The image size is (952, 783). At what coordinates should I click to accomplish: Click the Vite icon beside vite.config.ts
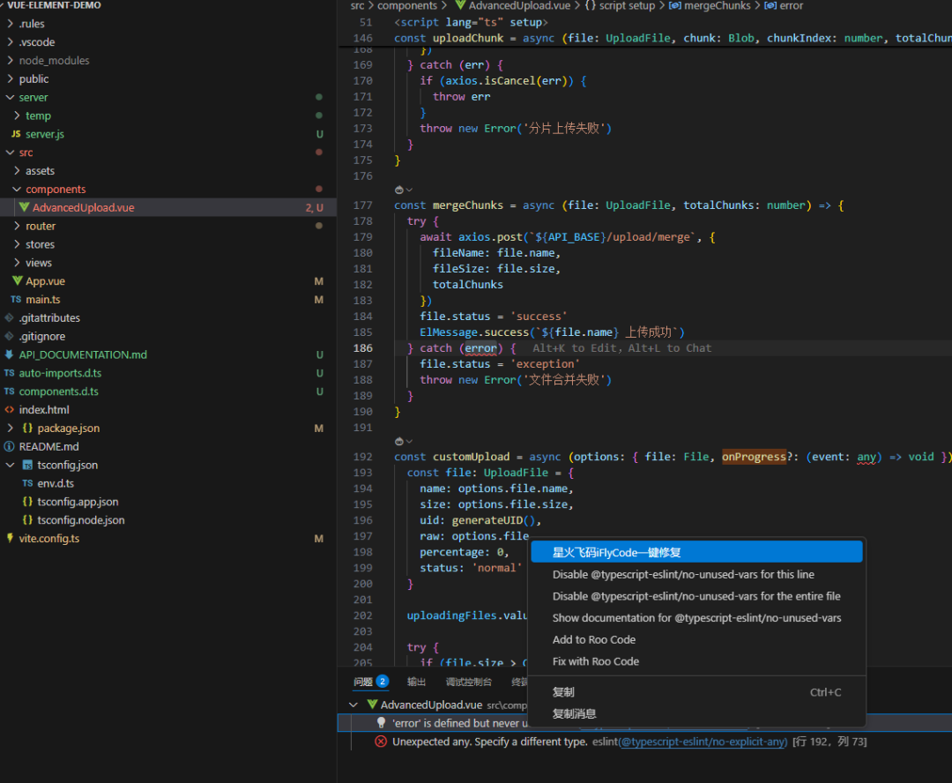point(9,538)
